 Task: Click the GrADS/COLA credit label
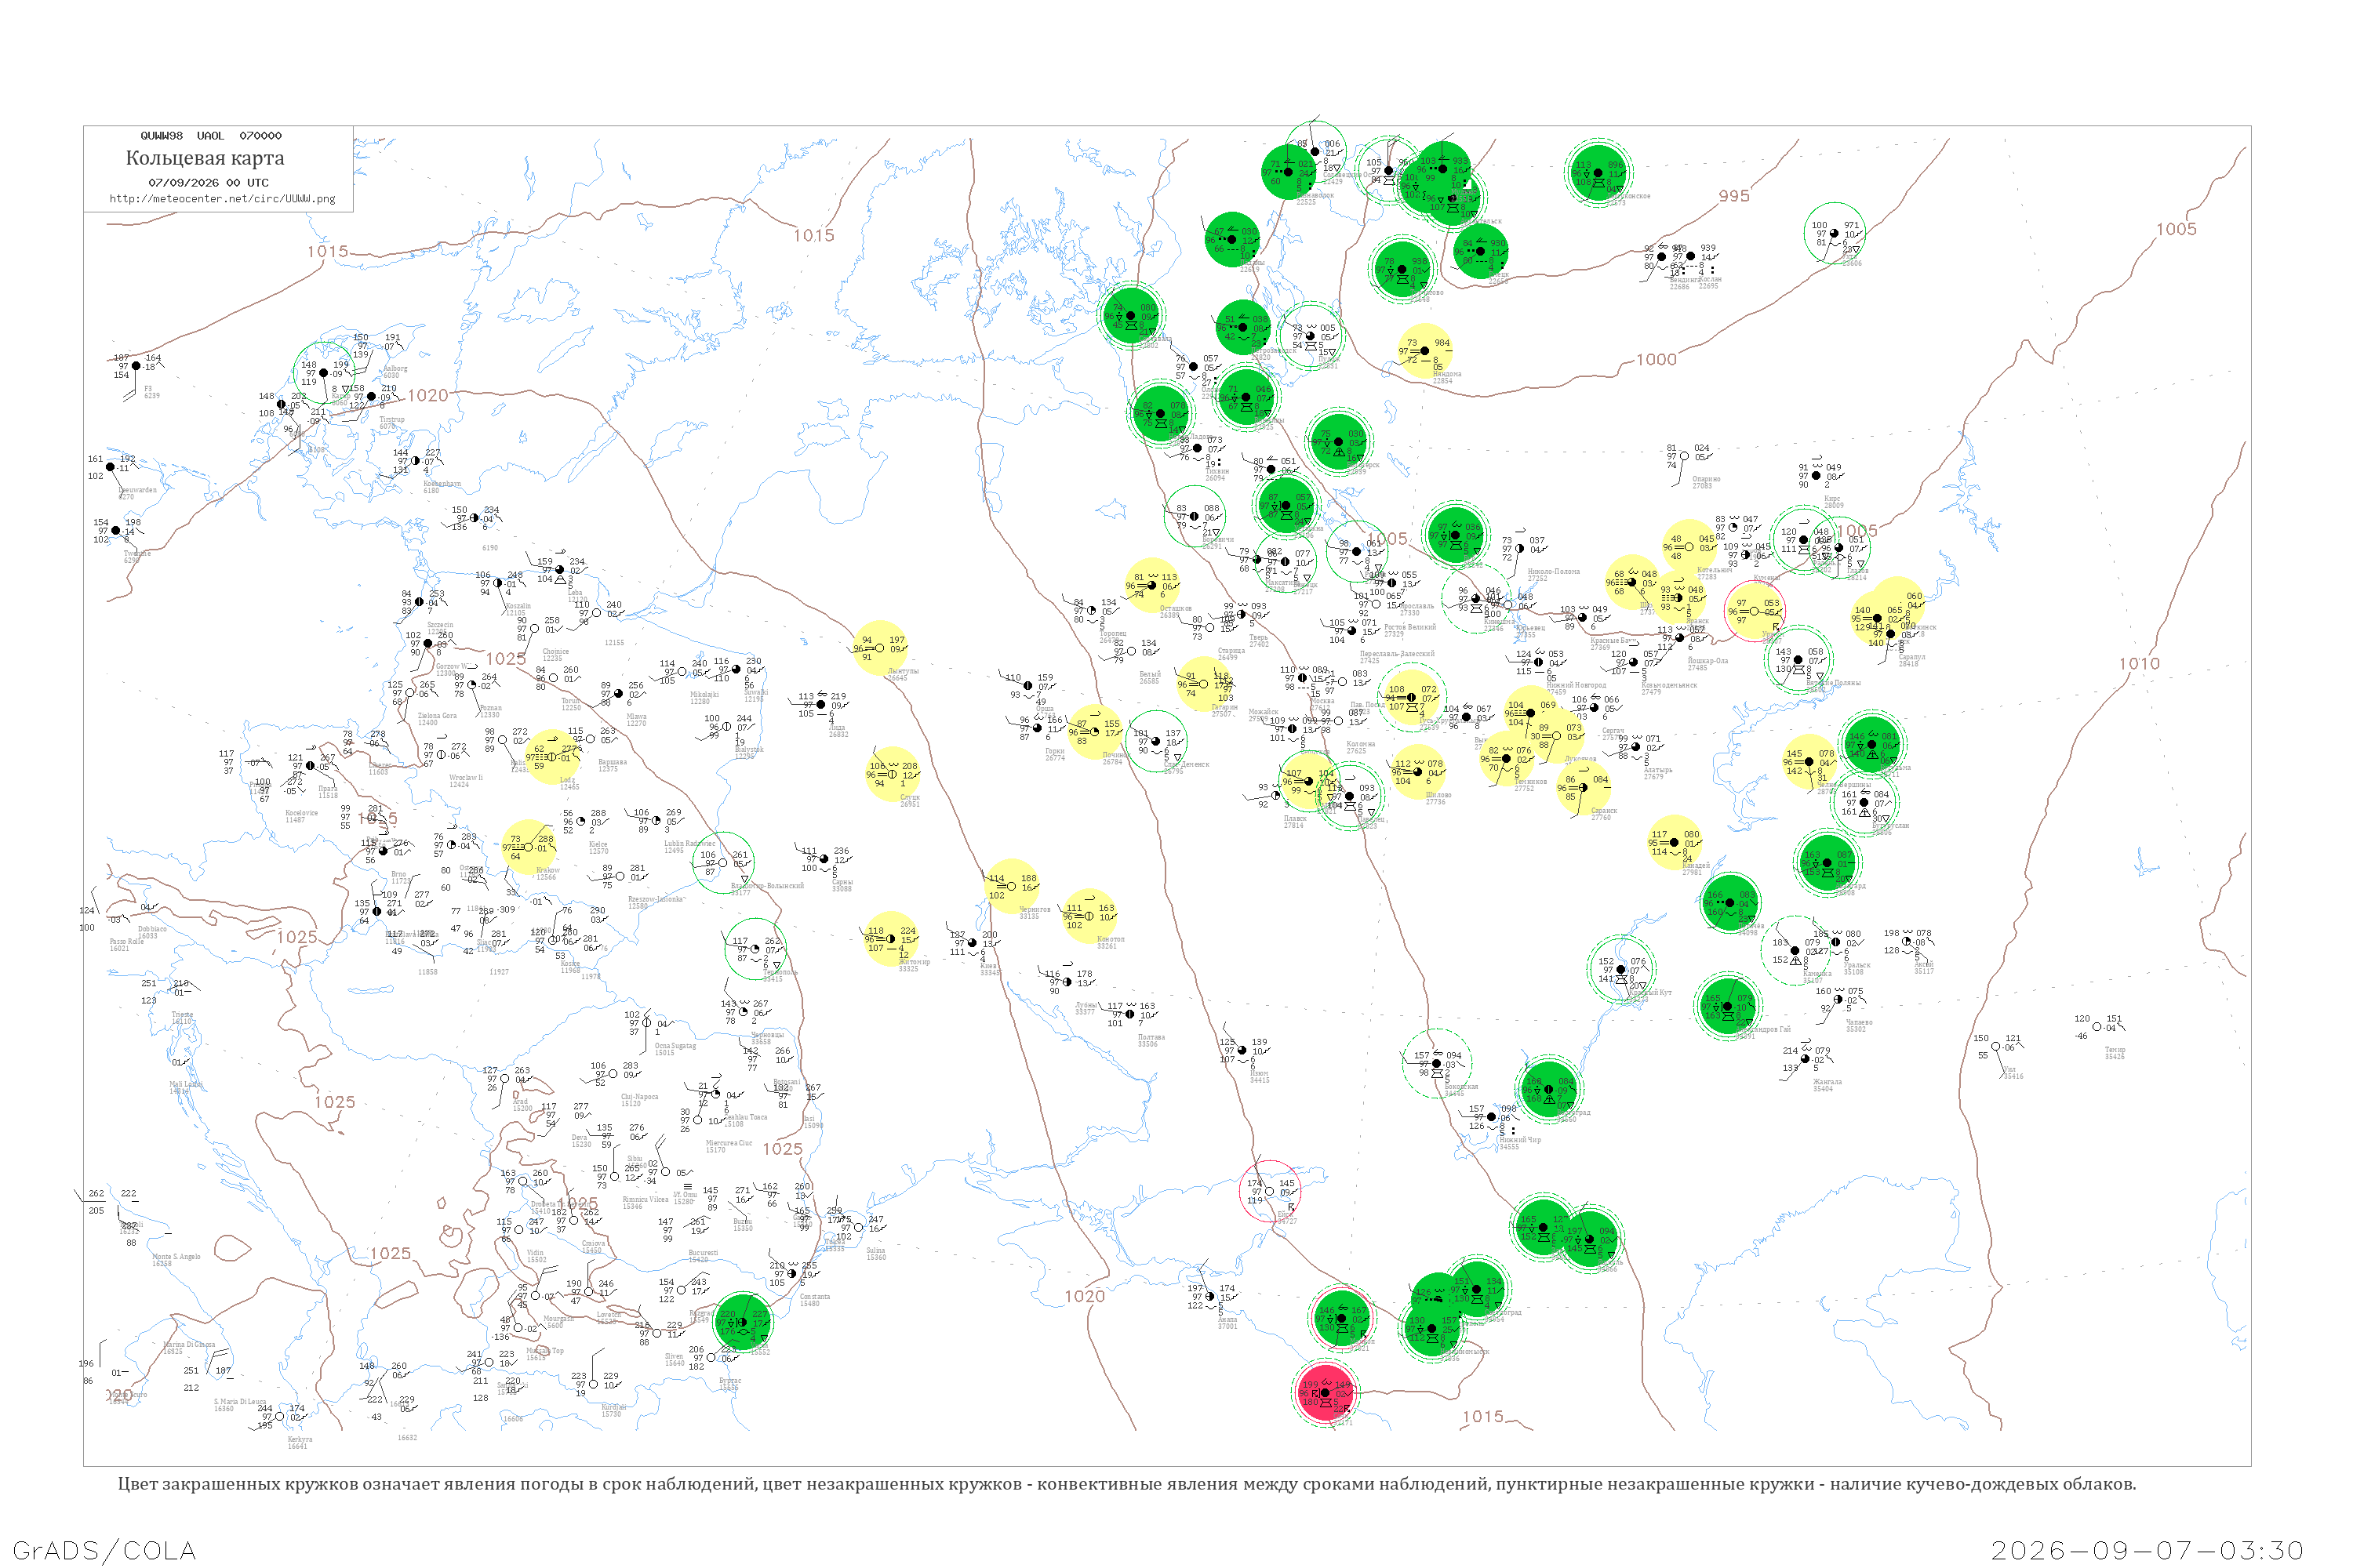pos(104,1551)
